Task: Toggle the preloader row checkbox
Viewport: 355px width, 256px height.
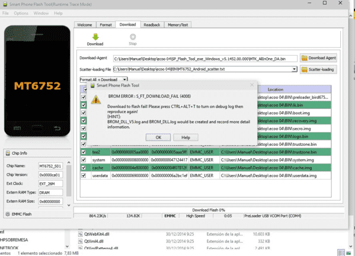Action: (x=84, y=97)
